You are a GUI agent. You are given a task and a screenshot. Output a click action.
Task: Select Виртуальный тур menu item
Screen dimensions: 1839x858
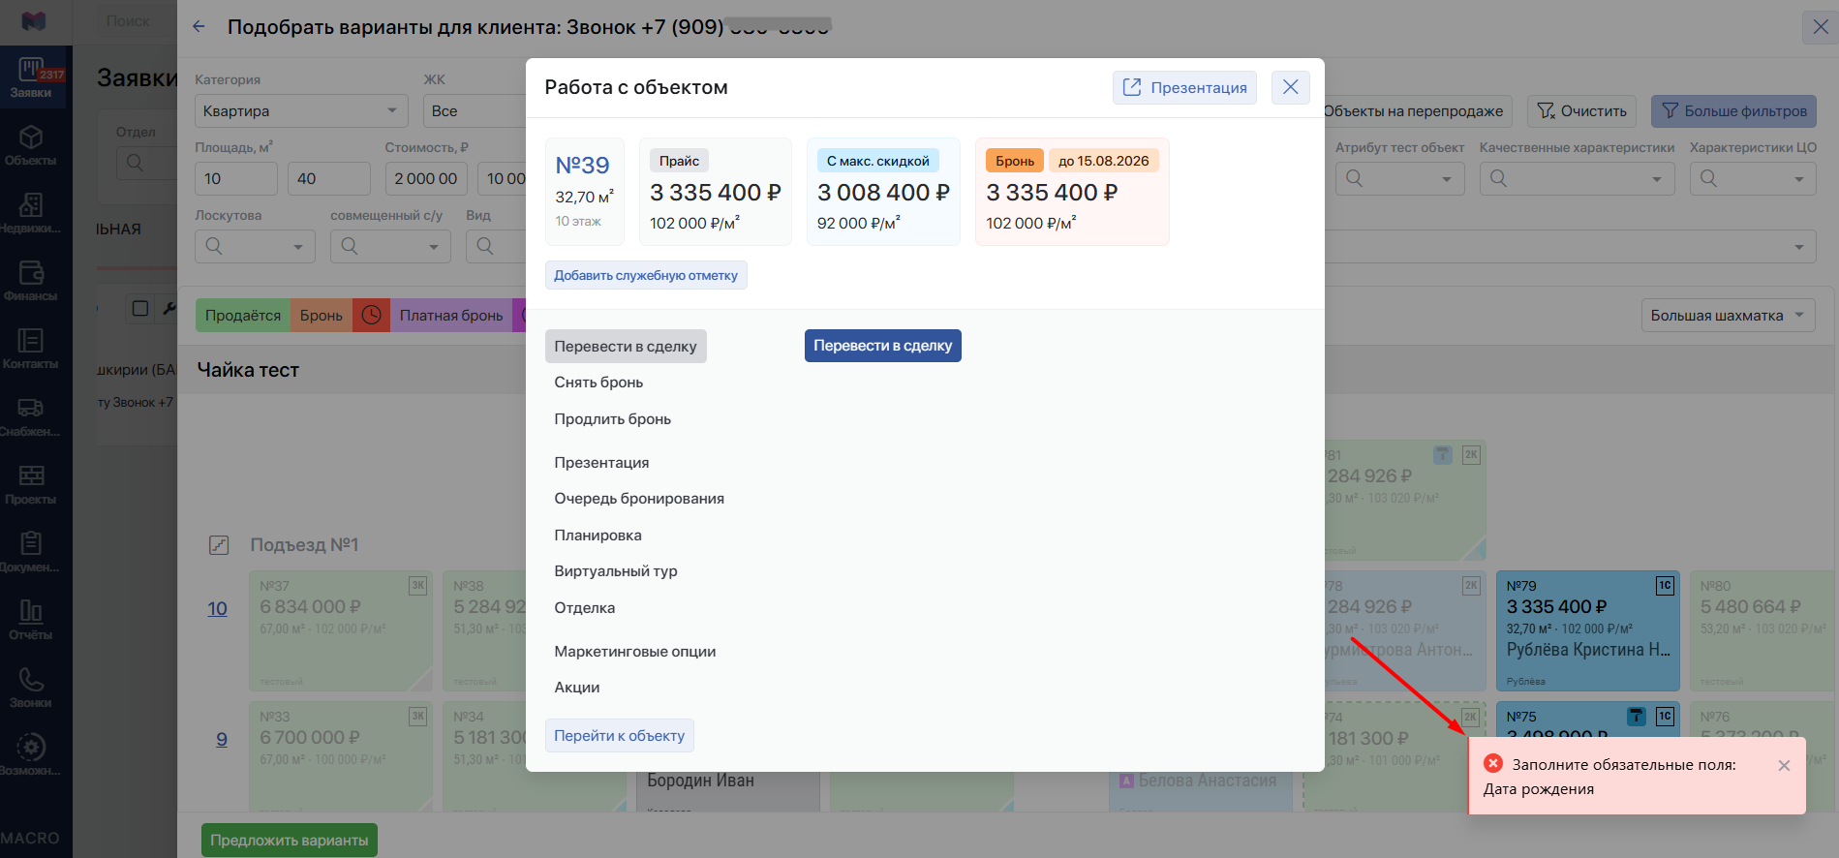[616, 571]
